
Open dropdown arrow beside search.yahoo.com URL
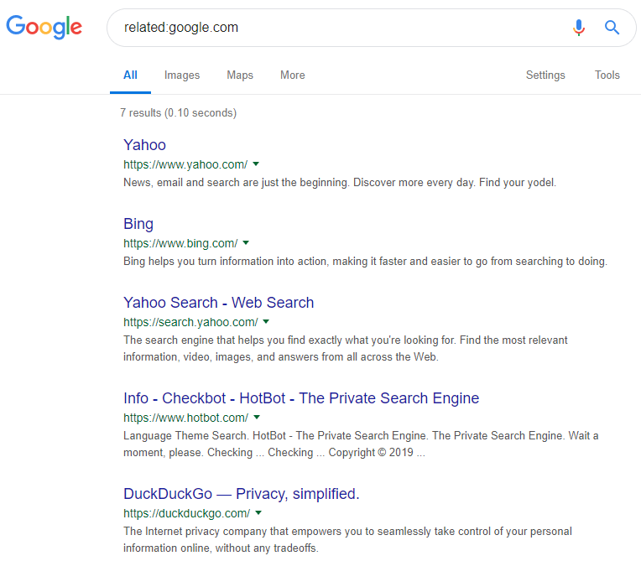(x=266, y=321)
